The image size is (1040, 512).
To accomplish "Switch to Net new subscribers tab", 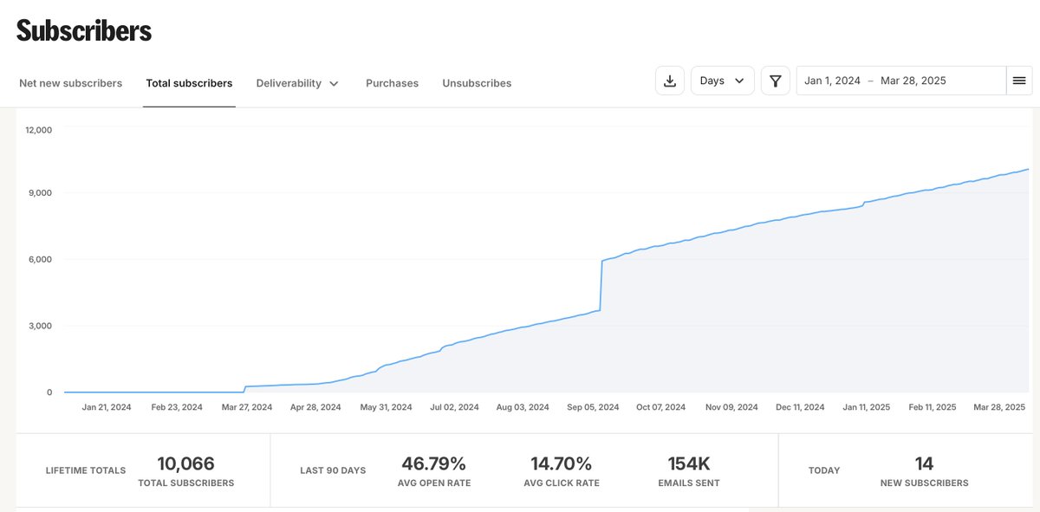I will [x=71, y=83].
